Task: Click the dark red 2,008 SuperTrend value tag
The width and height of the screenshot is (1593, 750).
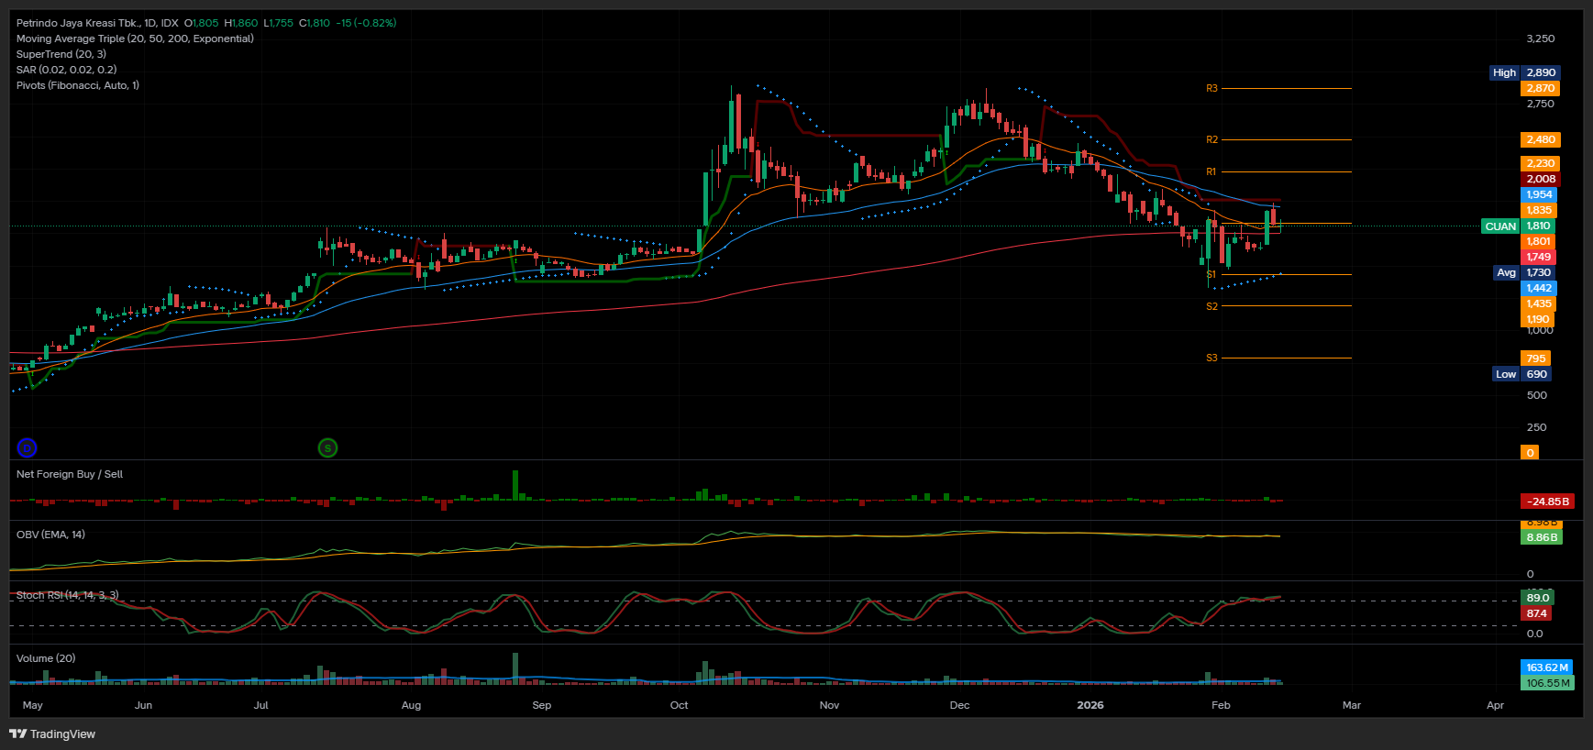Action: [1540, 179]
